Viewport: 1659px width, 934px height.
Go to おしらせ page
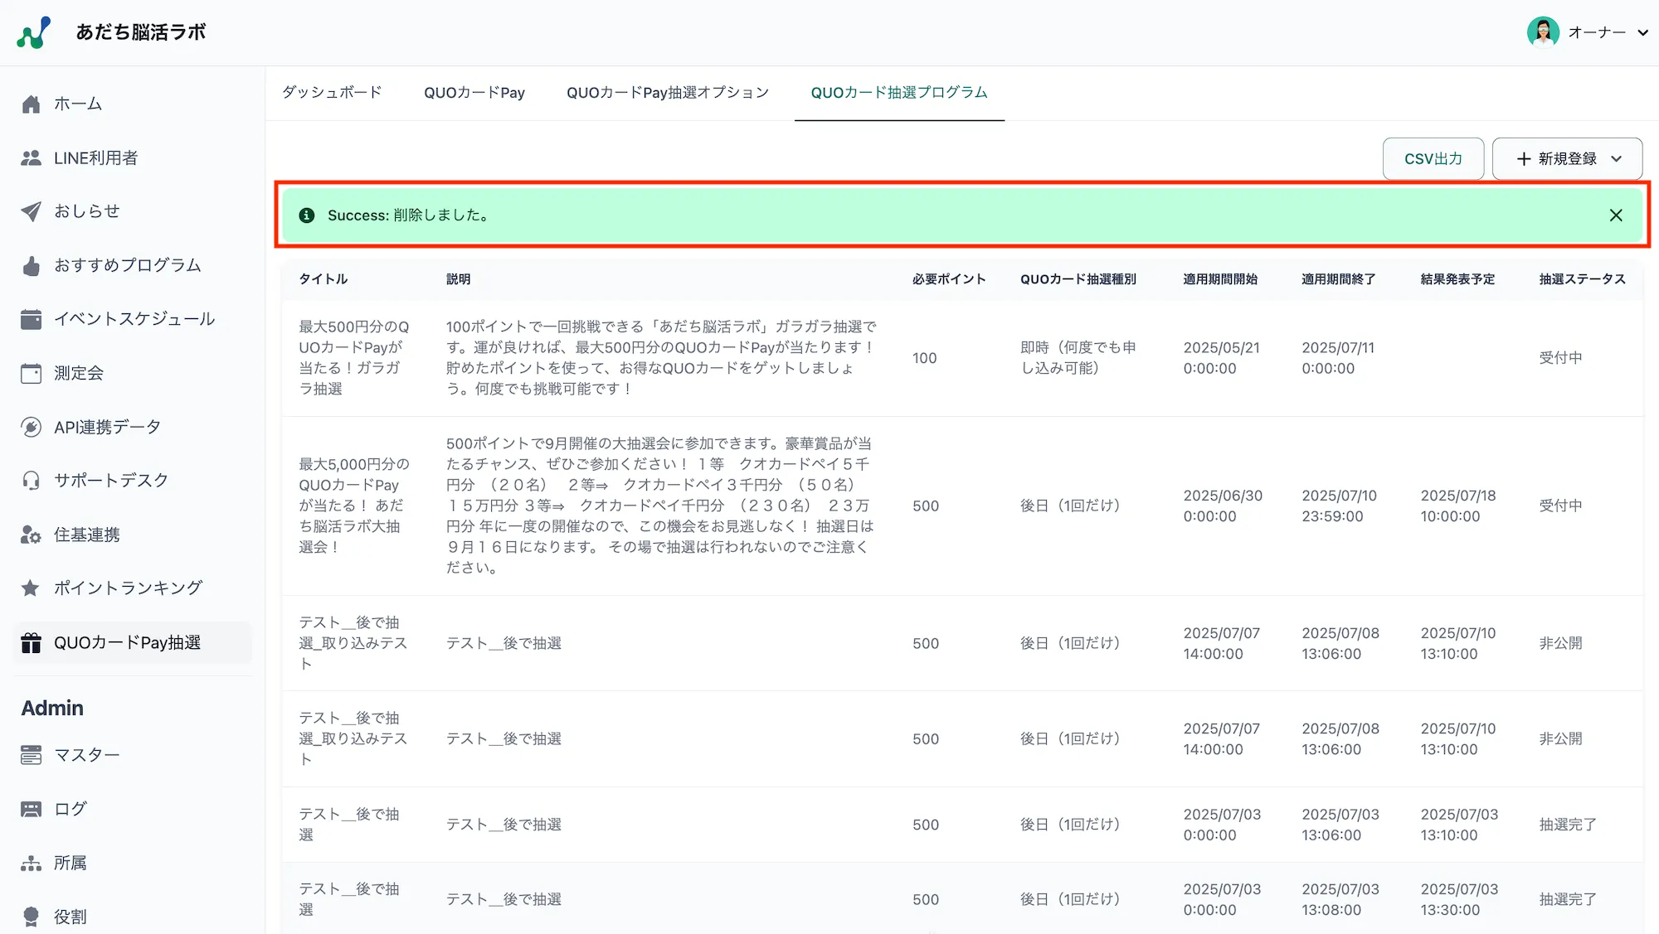(x=133, y=211)
